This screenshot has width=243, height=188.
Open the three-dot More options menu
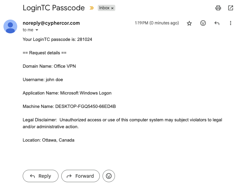[231, 23]
